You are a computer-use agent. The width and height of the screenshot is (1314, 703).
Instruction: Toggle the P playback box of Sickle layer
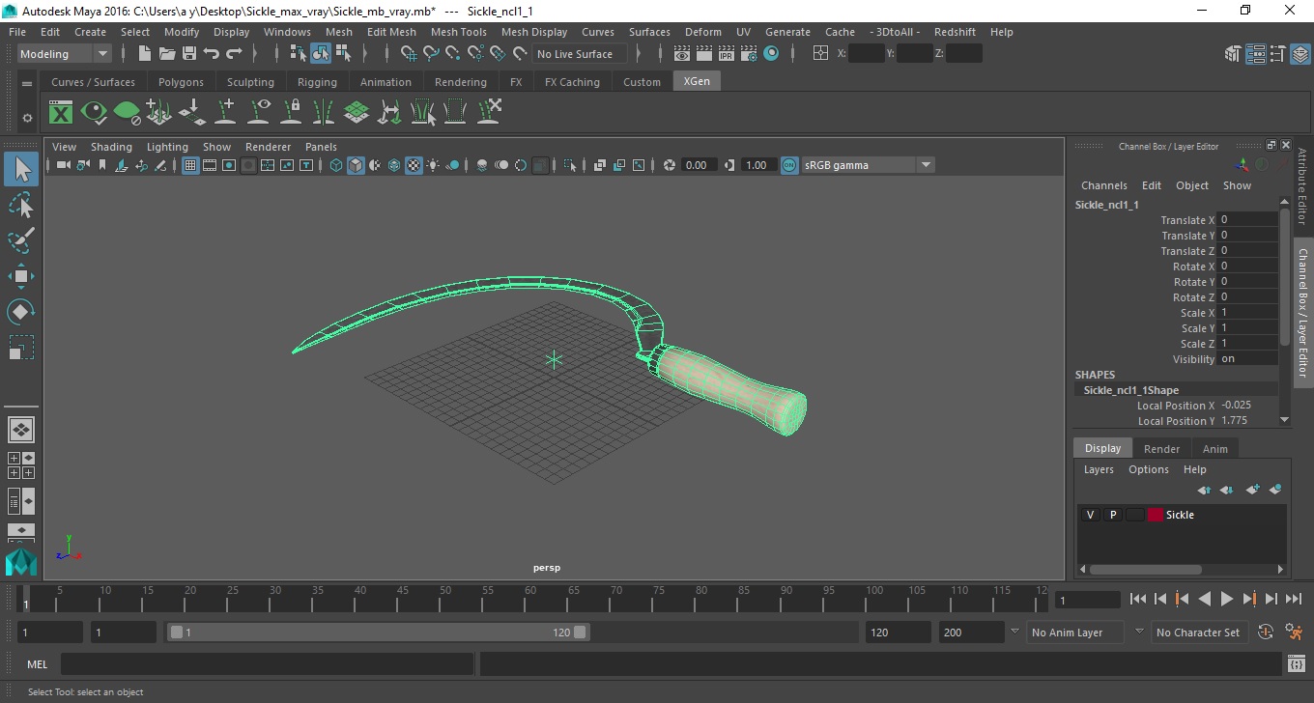pos(1112,515)
